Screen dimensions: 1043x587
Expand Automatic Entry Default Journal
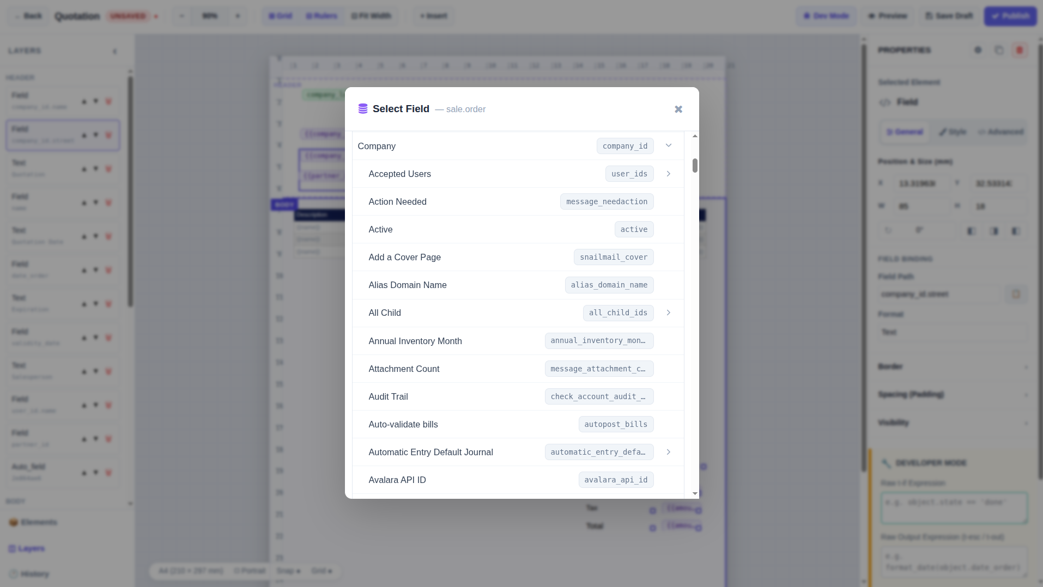pyautogui.click(x=669, y=452)
